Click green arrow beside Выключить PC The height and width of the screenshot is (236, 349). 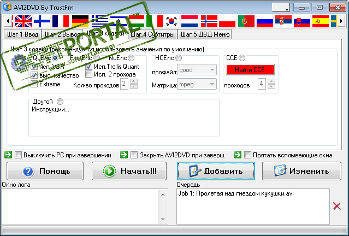(8, 155)
